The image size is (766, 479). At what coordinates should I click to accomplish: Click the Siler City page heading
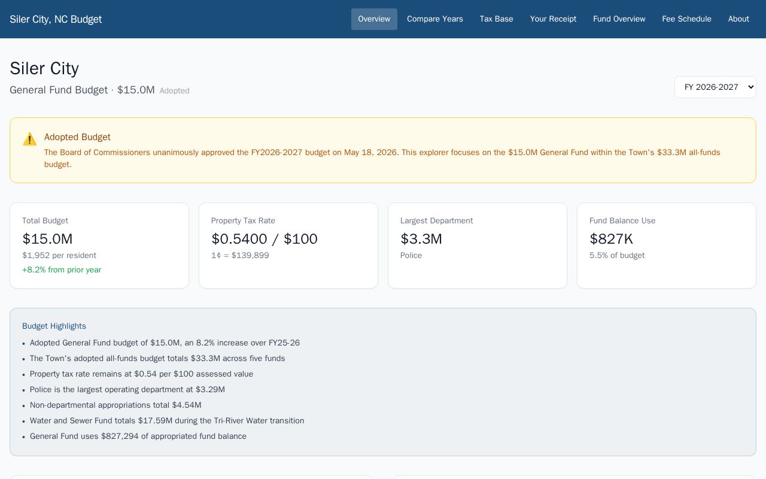[44, 68]
